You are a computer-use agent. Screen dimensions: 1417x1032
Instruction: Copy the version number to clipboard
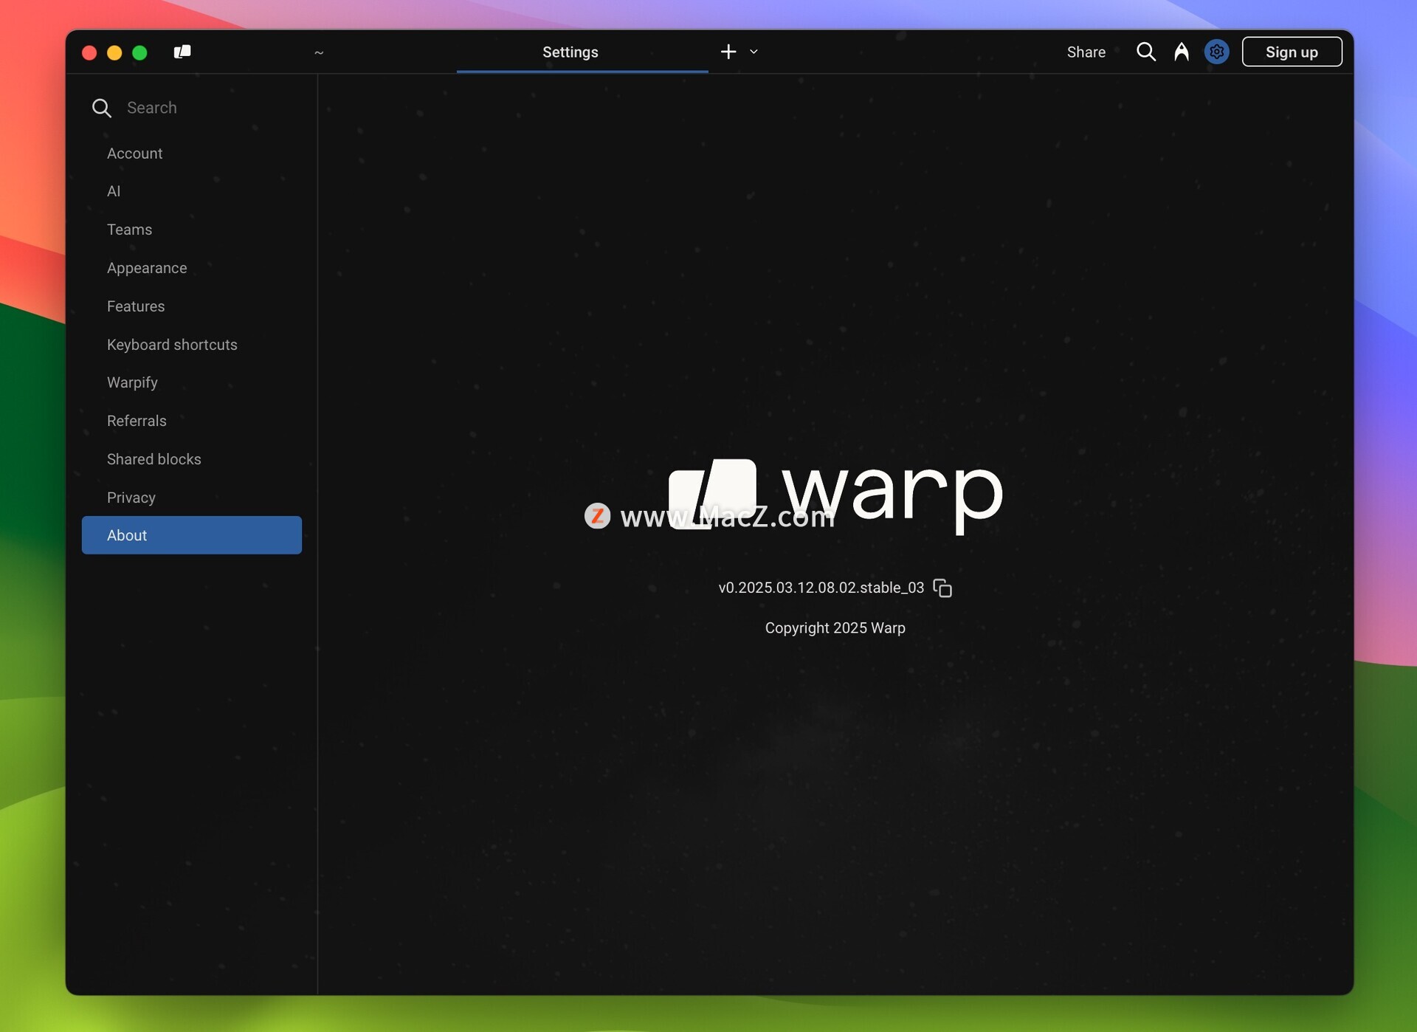(942, 588)
